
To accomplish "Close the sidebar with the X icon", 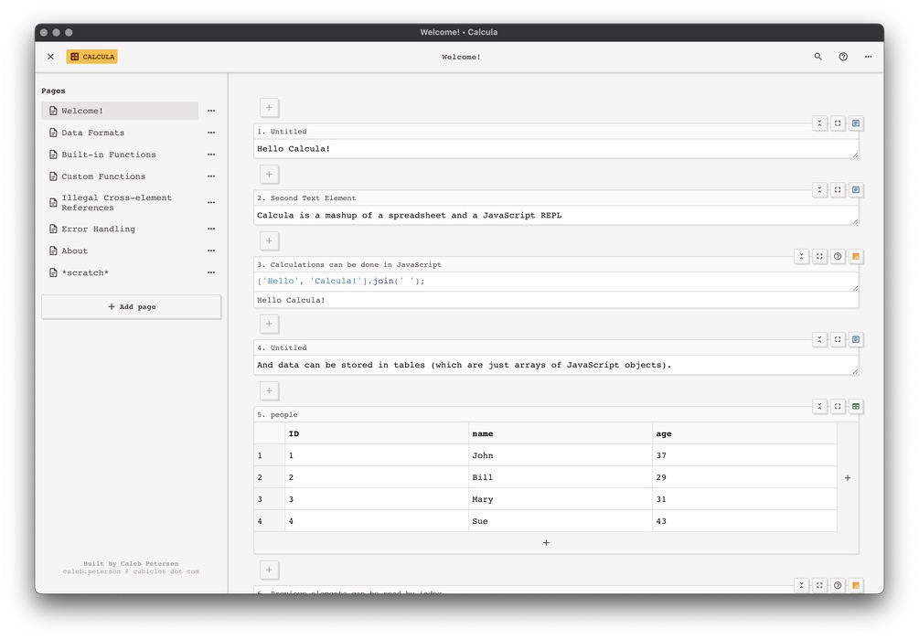I will pyautogui.click(x=50, y=57).
